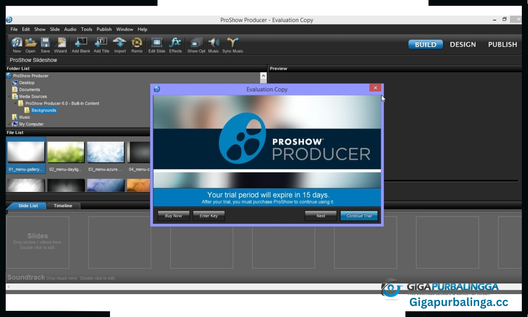The width and height of the screenshot is (528, 317).
Task: Collapse ProShow Producer 6.0 Built-In Content node
Action: [15, 103]
